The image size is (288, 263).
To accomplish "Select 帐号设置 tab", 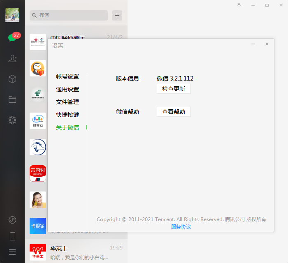I will click(67, 76).
